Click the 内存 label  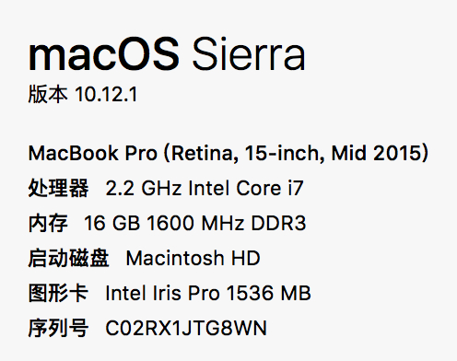[48, 223]
